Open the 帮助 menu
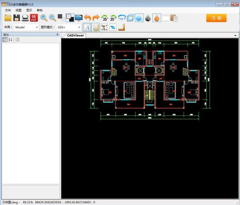Image resolution: width=240 pixels, height=205 pixels. pos(39,10)
